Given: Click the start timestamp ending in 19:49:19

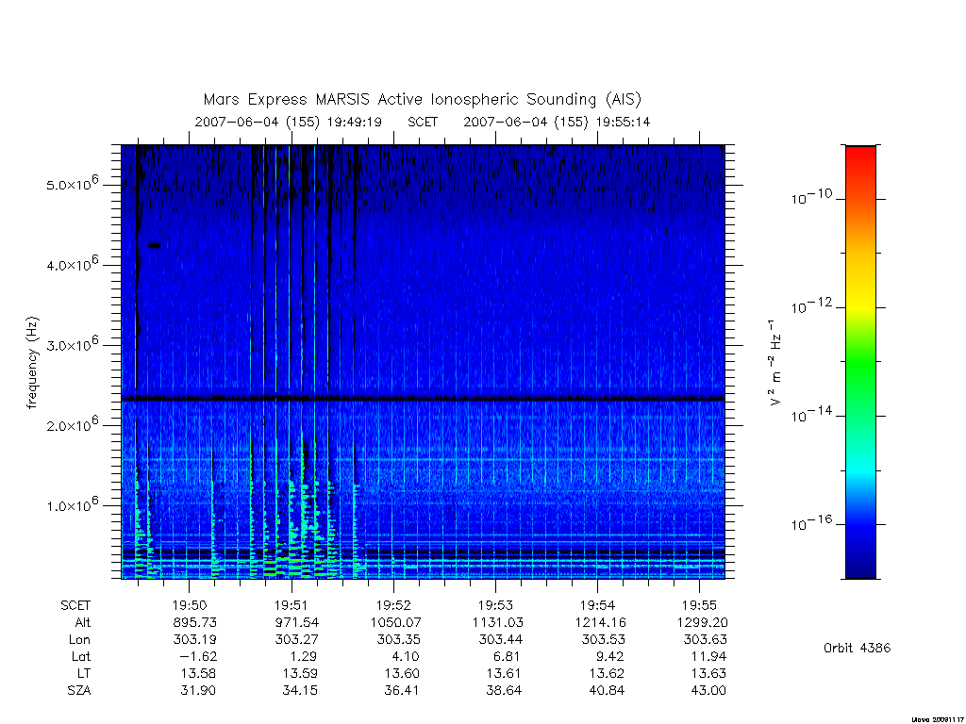Looking at the screenshot, I should point(289,122).
